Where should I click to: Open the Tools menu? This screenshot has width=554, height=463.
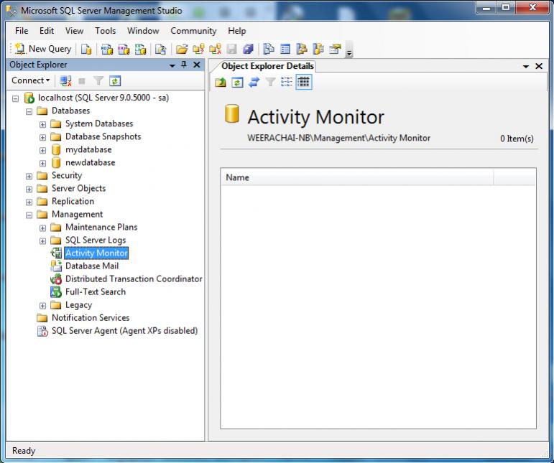click(106, 31)
